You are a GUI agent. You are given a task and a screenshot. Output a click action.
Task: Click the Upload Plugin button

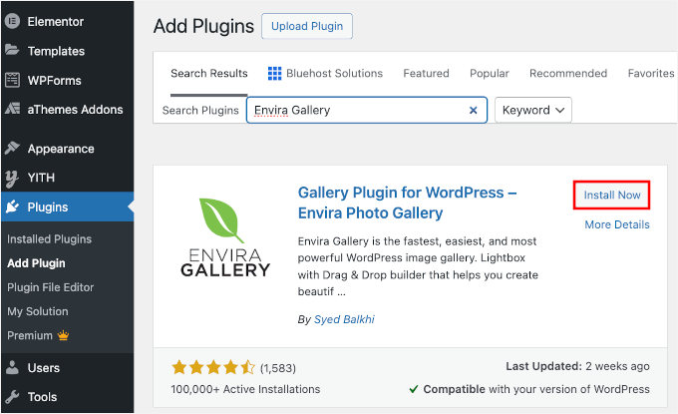tap(307, 26)
